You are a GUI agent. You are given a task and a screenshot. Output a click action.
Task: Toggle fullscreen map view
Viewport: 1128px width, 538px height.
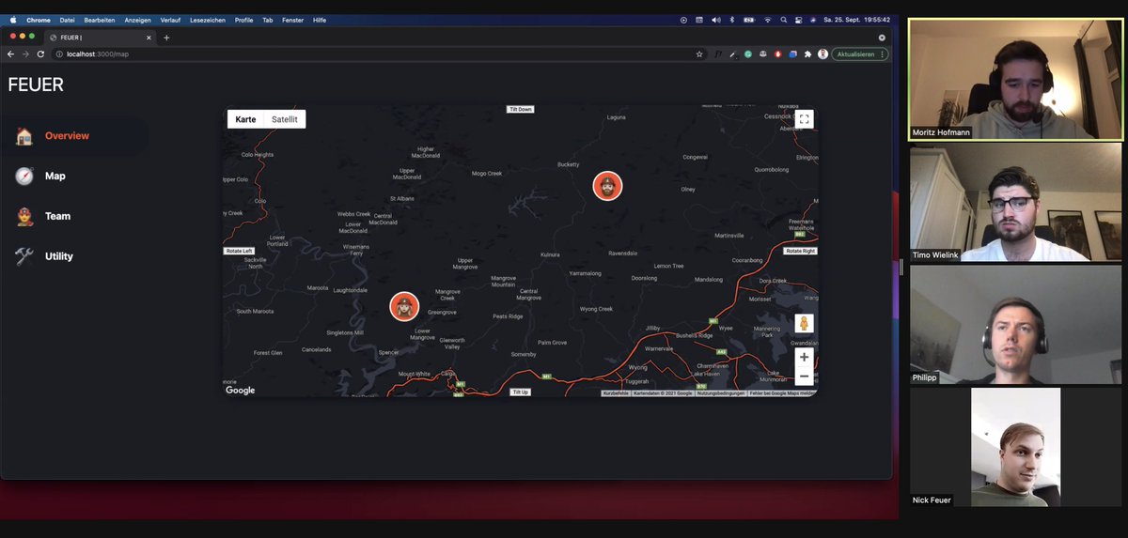pos(804,119)
